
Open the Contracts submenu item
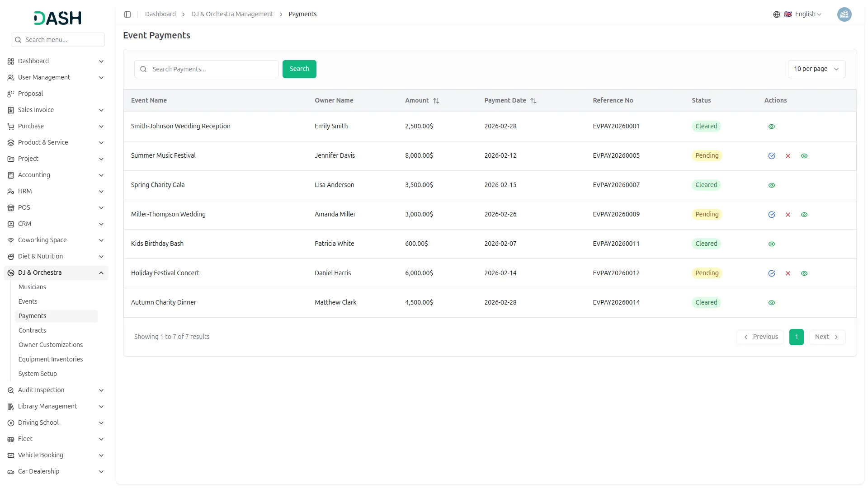[32, 330]
